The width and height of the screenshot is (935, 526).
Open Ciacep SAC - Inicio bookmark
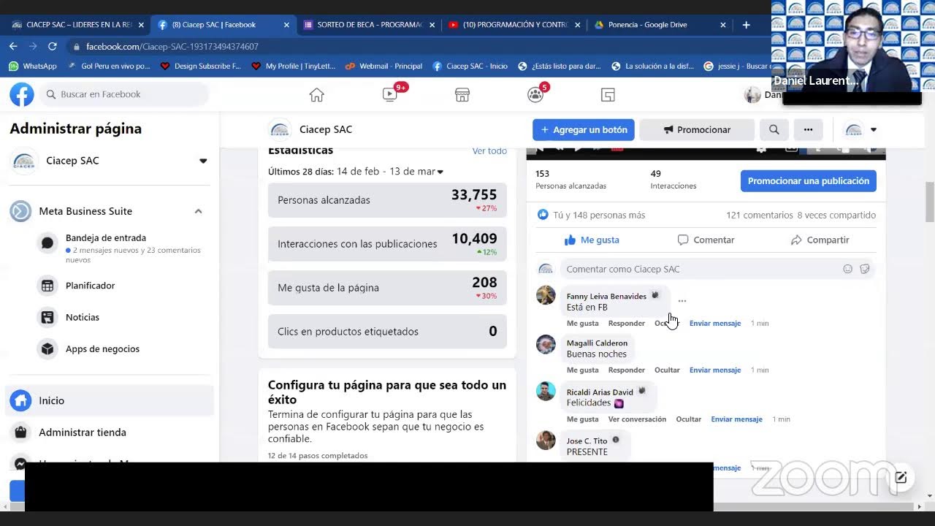pos(470,66)
